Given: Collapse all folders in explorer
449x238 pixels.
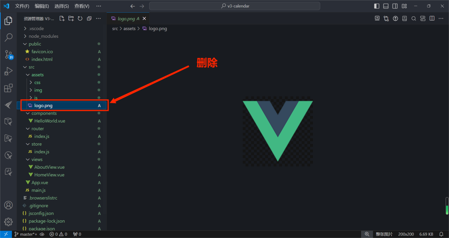Looking at the screenshot, I should [89, 18].
